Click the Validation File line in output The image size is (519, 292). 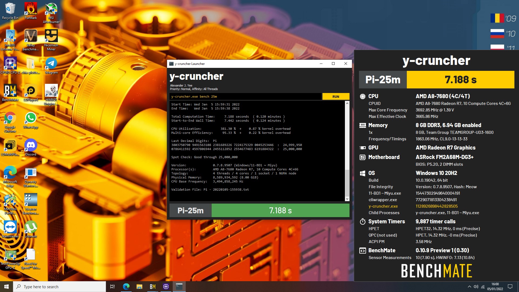click(210, 190)
